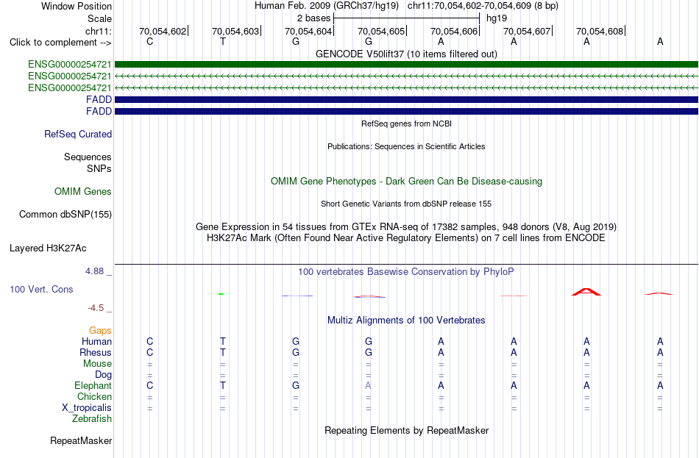Click the G base in the Elephant row

(296, 385)
